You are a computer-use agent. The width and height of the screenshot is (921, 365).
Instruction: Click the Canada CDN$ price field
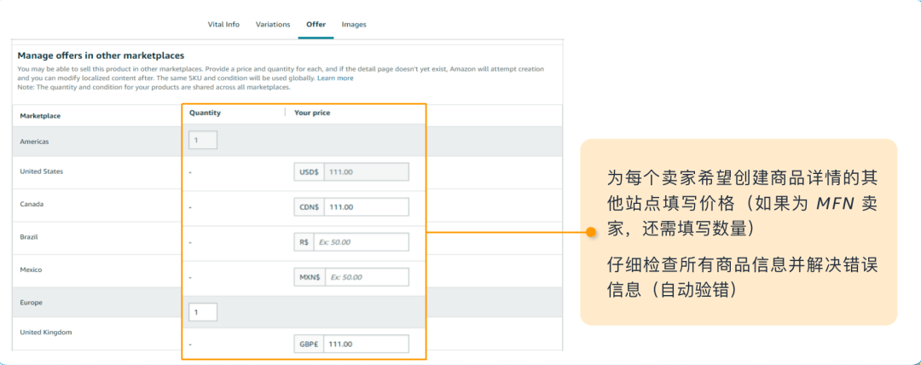[366, 207]
